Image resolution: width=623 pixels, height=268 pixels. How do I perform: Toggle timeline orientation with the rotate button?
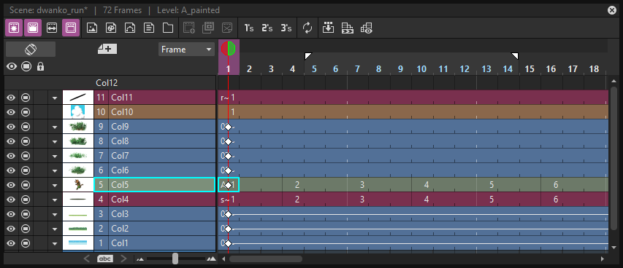point(31,50)
